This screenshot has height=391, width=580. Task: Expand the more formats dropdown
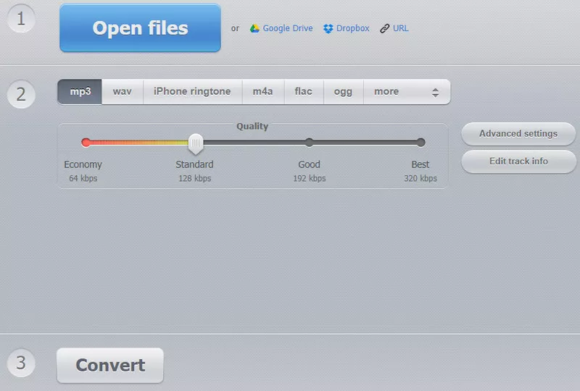click(x=407, y=92)
